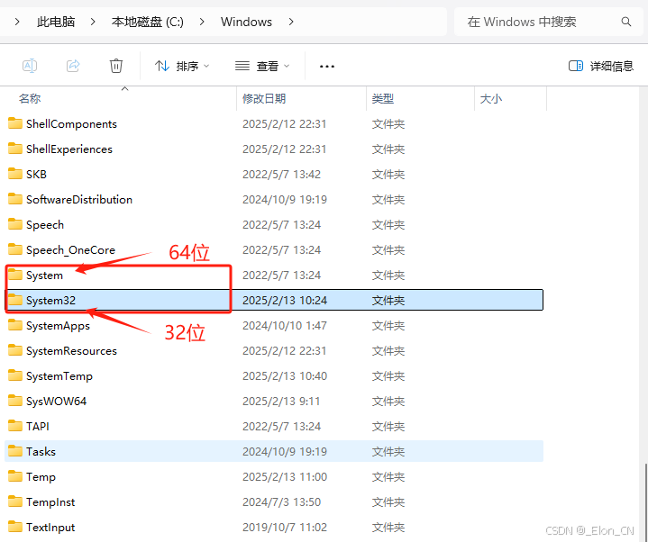This screenshot has height=542, width=648.
Task: Click the Rename icon in the toolbar
Action: [x=30, y=66]
